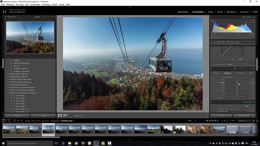The height and width of the screenshot is (146, 260).
Task: Select the Crop Overlay tool
Action: point(213,43)
